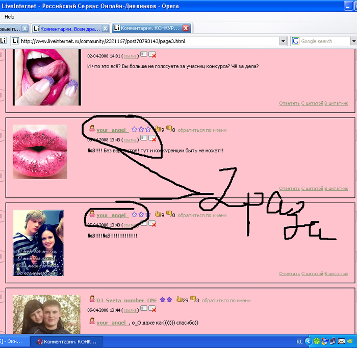This screenshot has height=348, width=357.
Task: Open pink tongue avatar of top comment
Action: pos(47,77)
